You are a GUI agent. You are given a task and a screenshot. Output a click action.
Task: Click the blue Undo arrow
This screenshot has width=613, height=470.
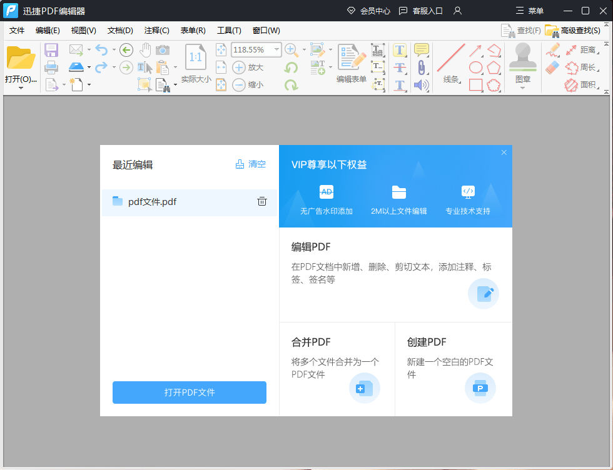click(x=101, y=50)
